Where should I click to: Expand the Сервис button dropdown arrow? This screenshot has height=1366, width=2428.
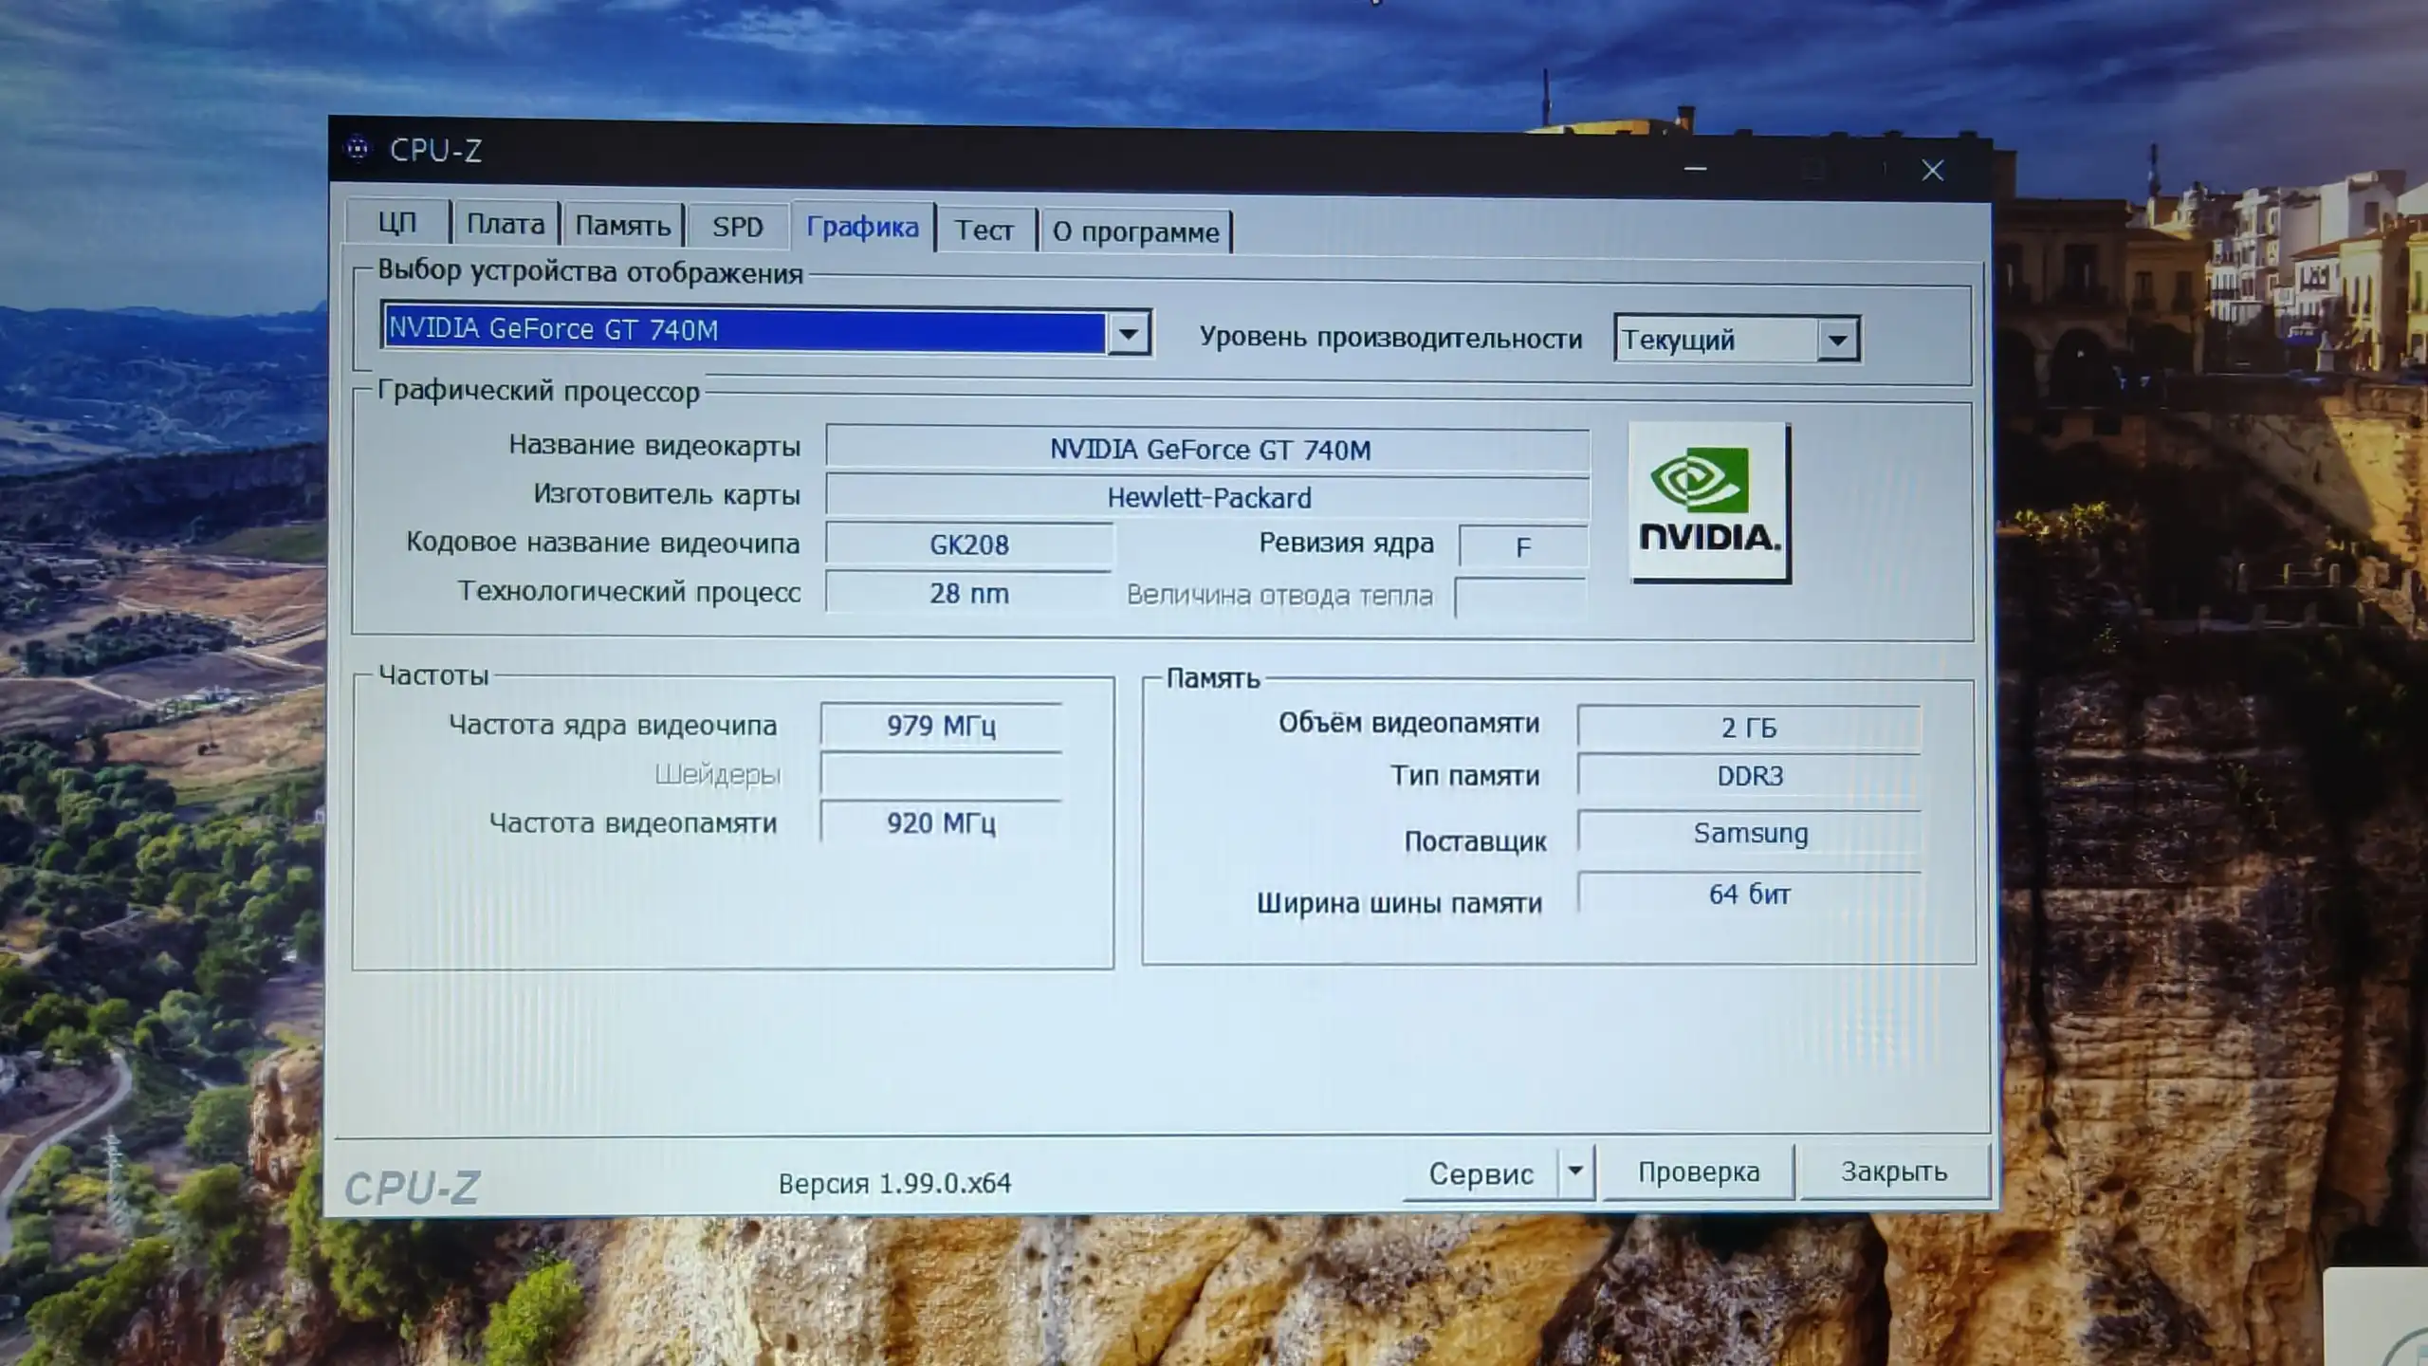click(x=1576, y=1172)
